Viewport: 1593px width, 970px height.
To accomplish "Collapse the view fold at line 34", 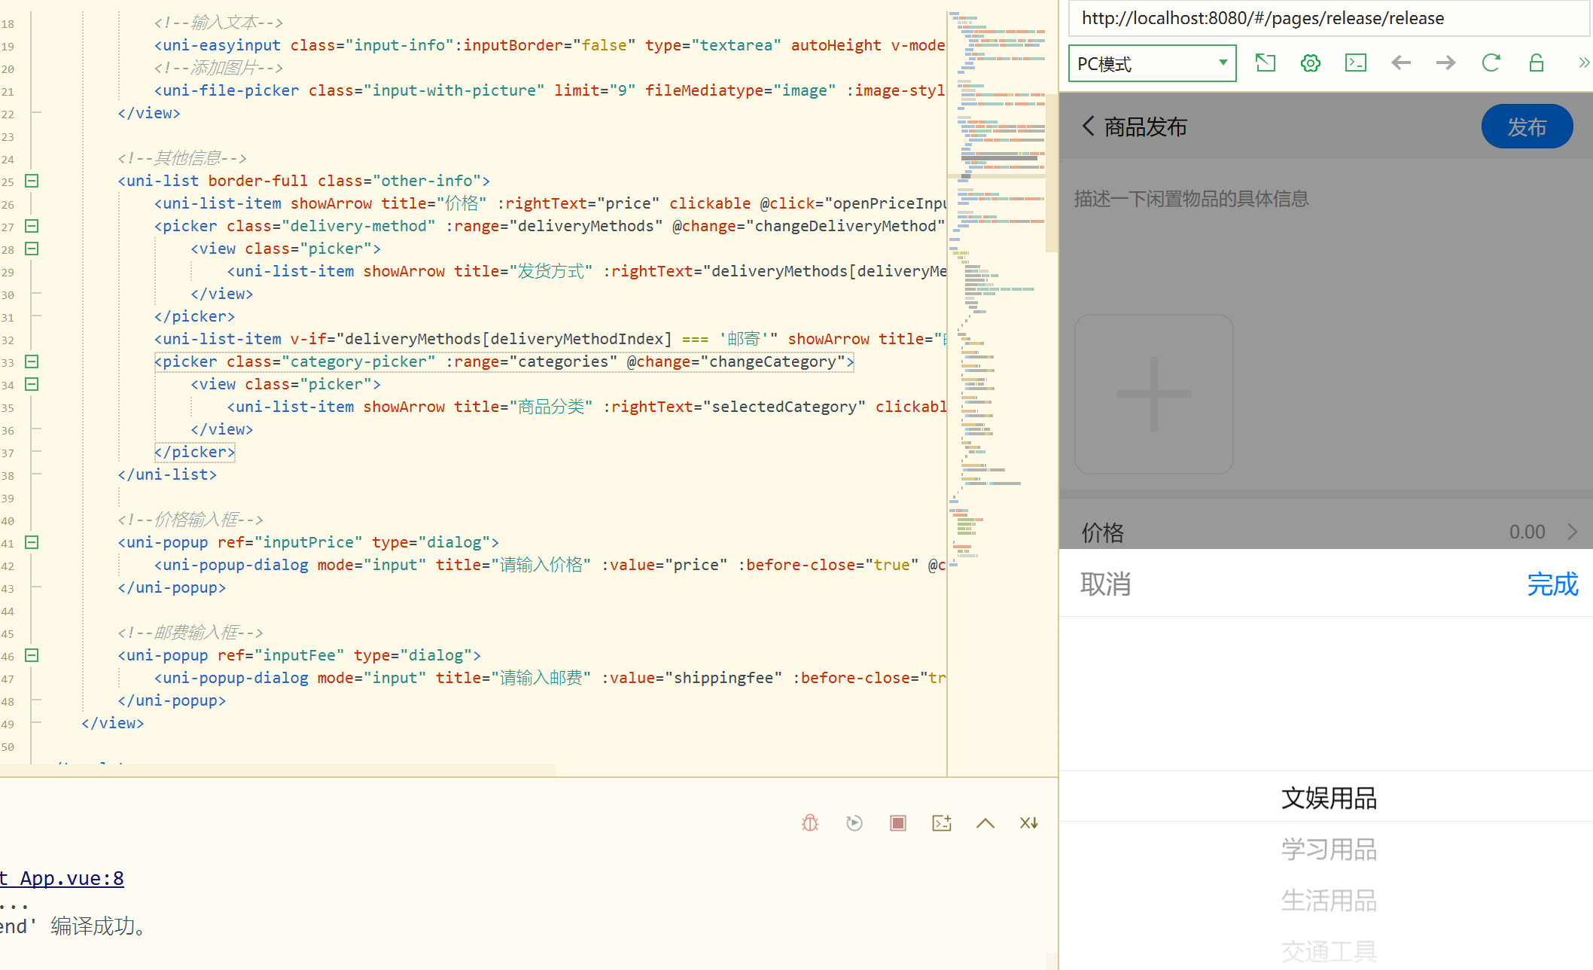I will tap(32, 384).
